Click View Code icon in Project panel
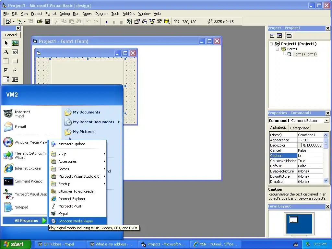 click(272, 36)
